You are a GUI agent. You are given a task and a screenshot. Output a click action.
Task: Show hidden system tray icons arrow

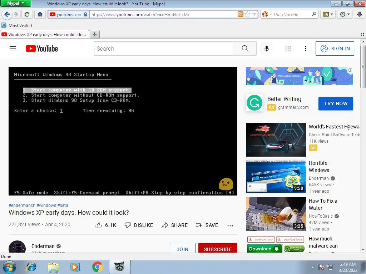click(312, 267)
